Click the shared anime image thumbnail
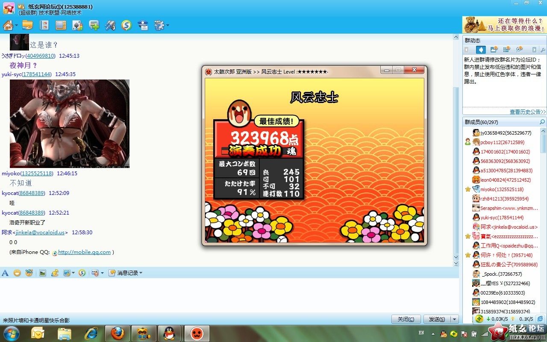This screenshot has width=547, height=342. tap(70, 124)
